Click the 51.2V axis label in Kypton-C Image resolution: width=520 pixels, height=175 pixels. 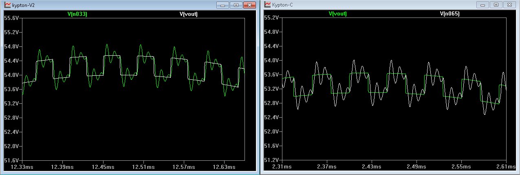click(271, 160)
